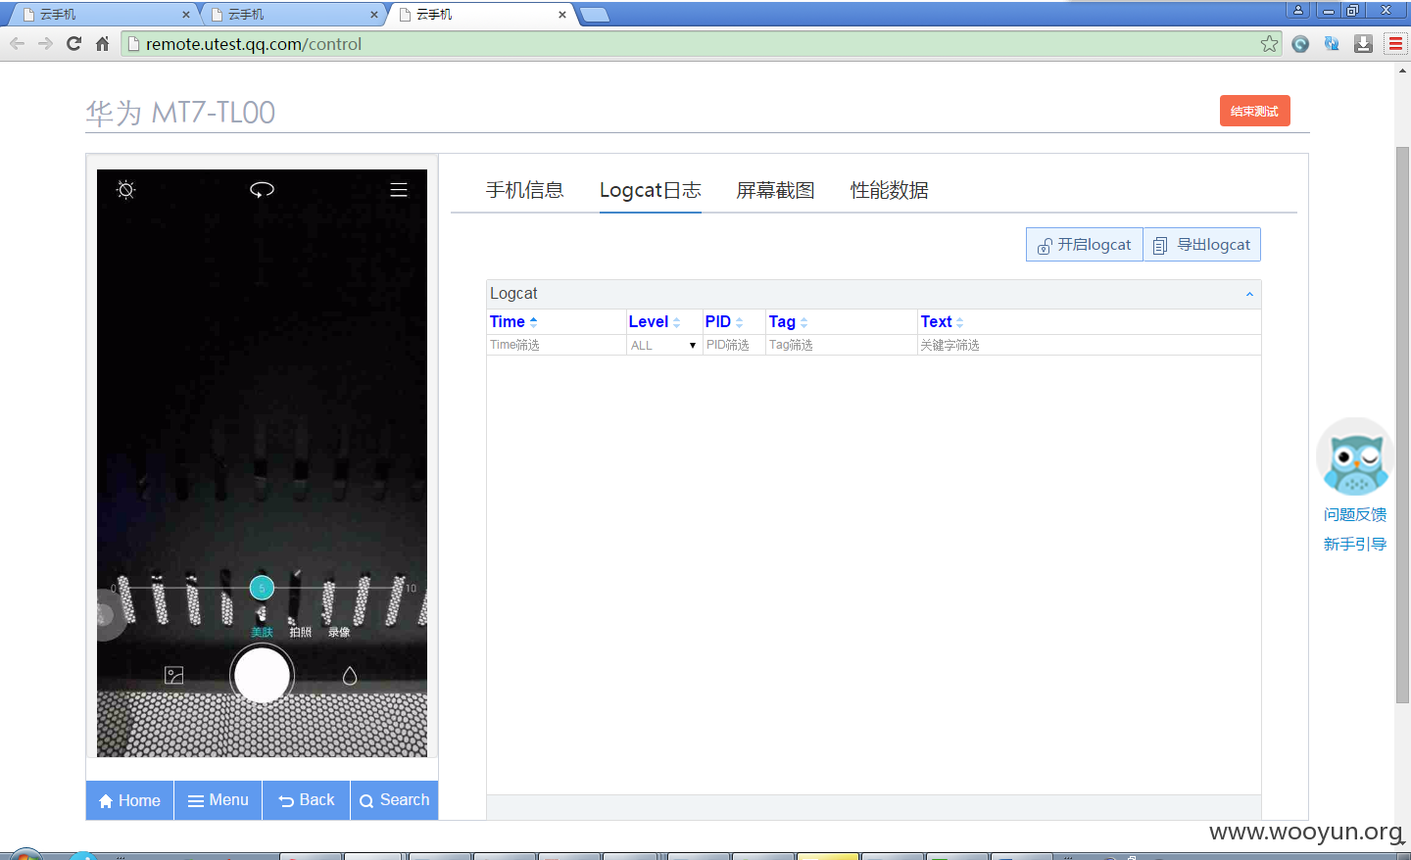Switch to the Logcat日志 tab
The image size is (1411, 860).
(651, 190)
